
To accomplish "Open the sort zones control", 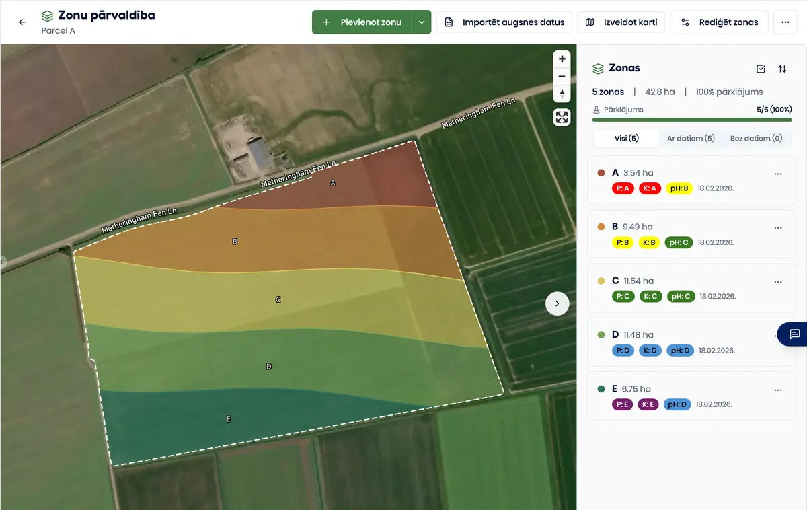I will pos(782,69).
